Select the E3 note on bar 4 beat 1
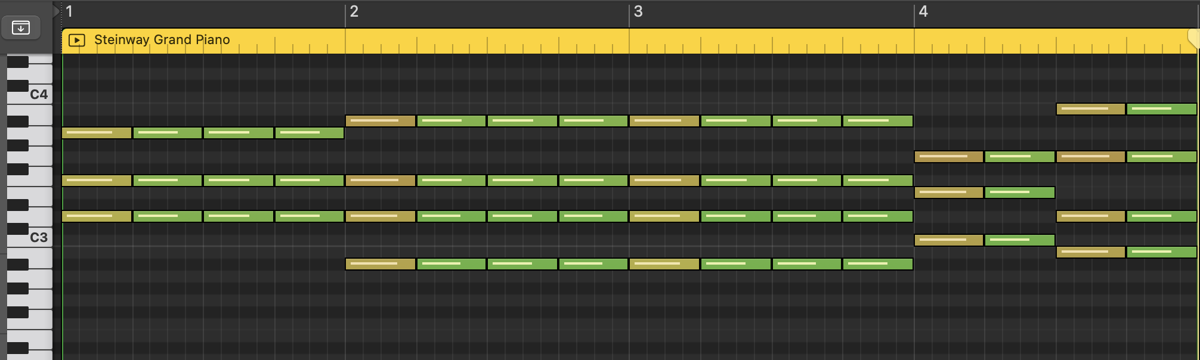This screenshot has height=360, width=1200. pyautogui.click(x=949, y=193)
